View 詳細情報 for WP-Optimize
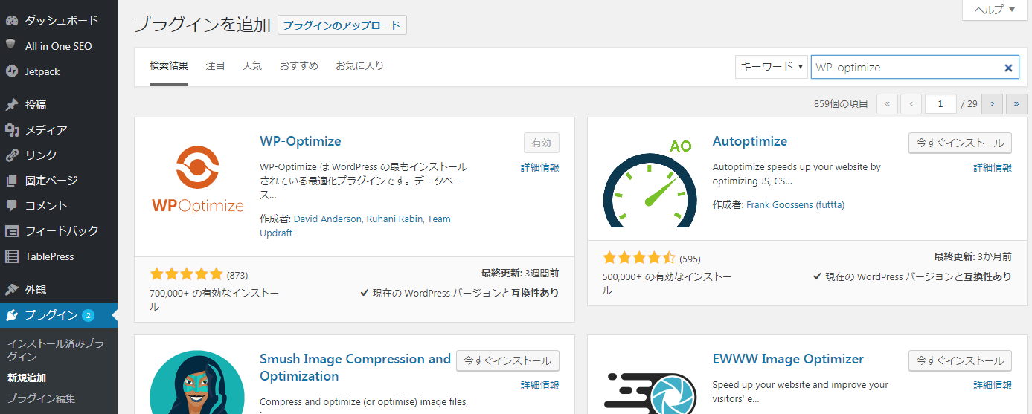Viewport: 1032px width, 414px height. (540, 168)
